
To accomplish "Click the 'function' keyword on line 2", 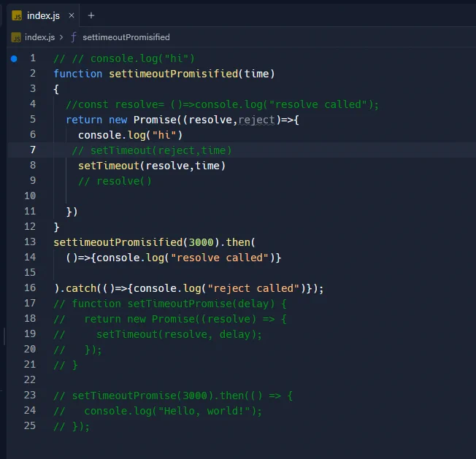I will (x=78, y=74).
